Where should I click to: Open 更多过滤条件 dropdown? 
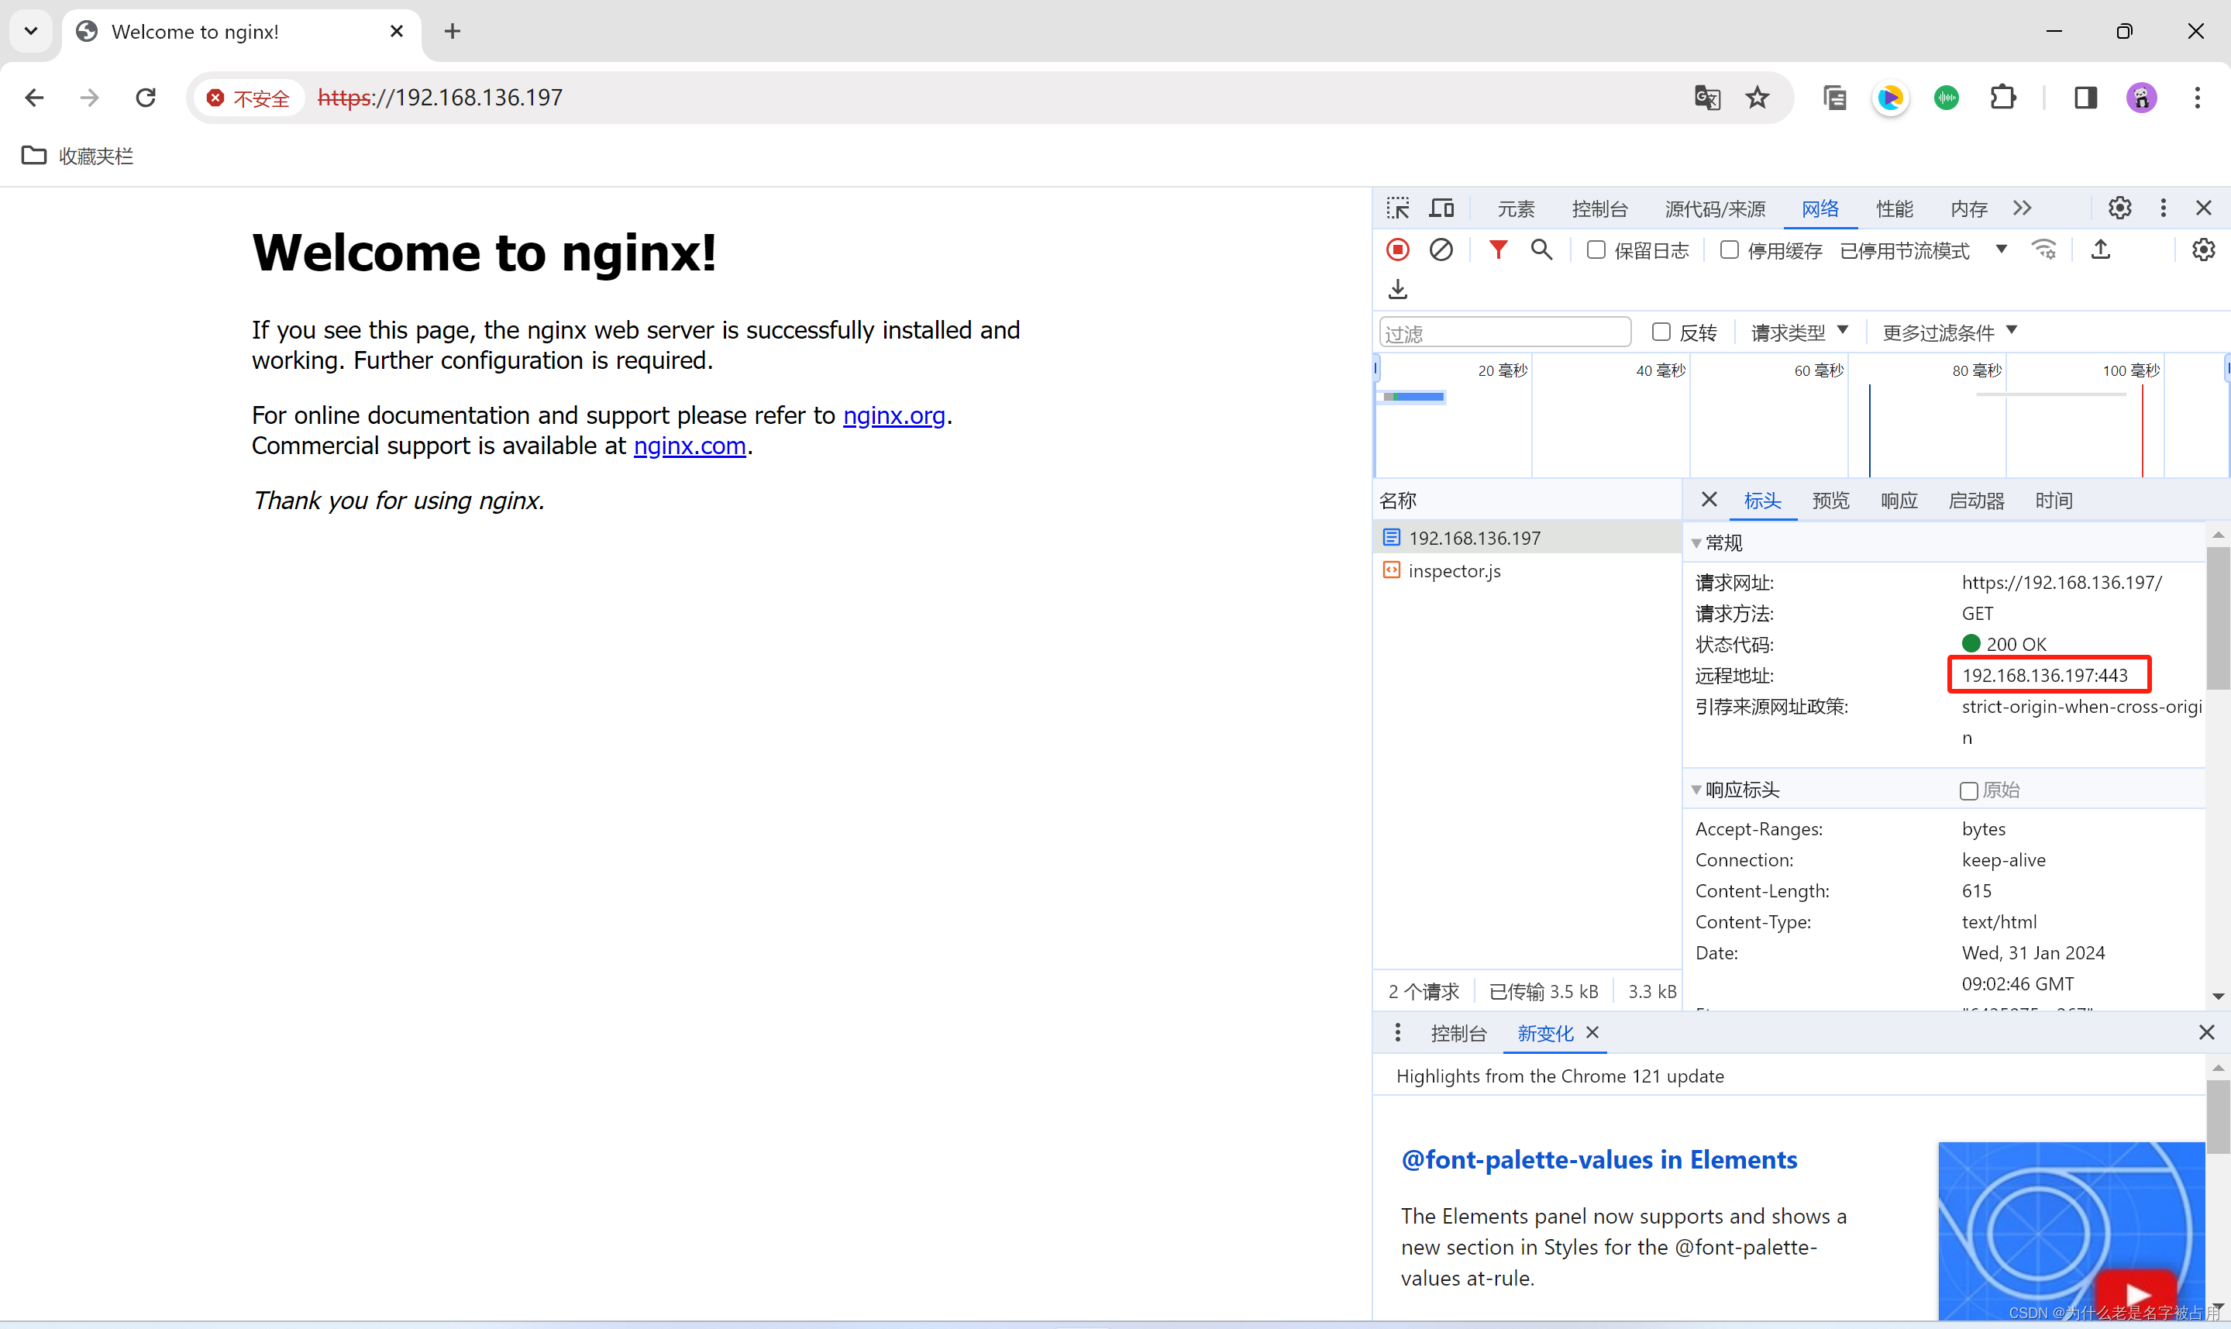coord(1950,332)
